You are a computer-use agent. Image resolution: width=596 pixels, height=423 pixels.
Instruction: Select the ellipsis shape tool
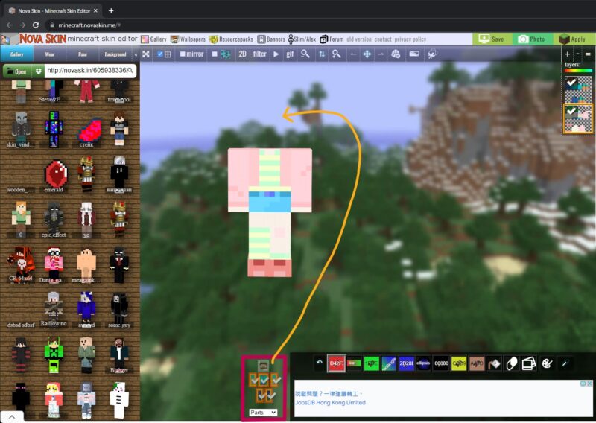pyautogui.click(x=423, y=363)
